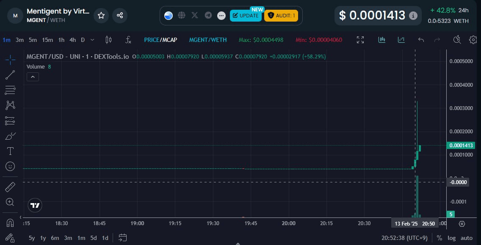Image resolution: width=481 pixels, height=245 pixels.
Task: Open the fx indicators menu
Action: click(x=128, y=40)
